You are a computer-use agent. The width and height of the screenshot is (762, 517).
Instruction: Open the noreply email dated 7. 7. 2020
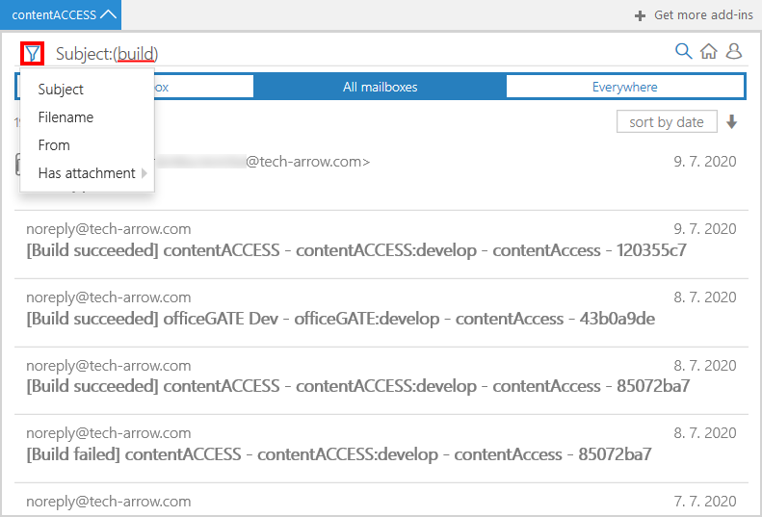pos(381,501)
